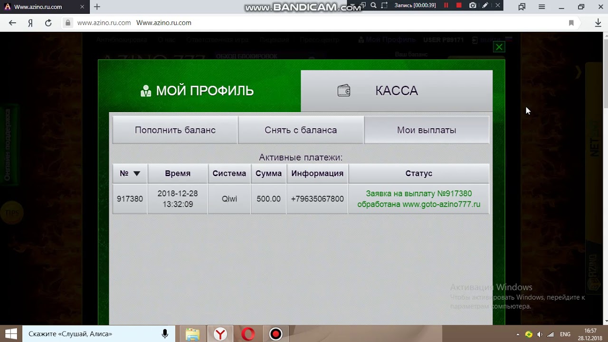Click the Система column header

click(229, 173)
